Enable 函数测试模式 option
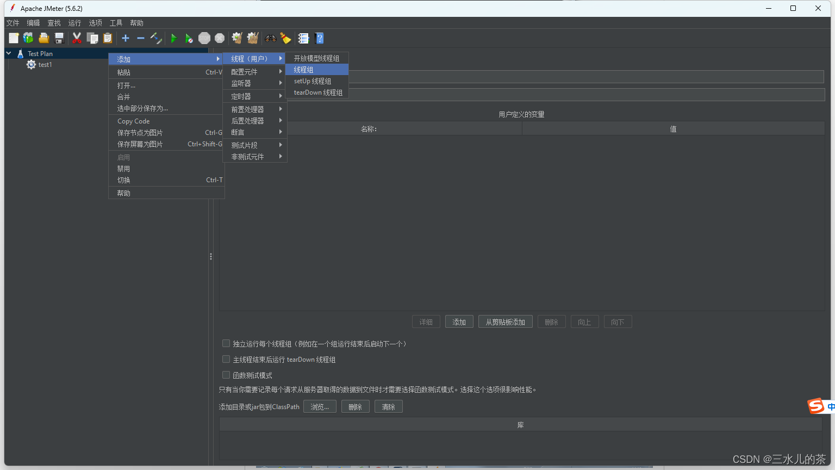 pyautogui.click(x=226, y=375)
